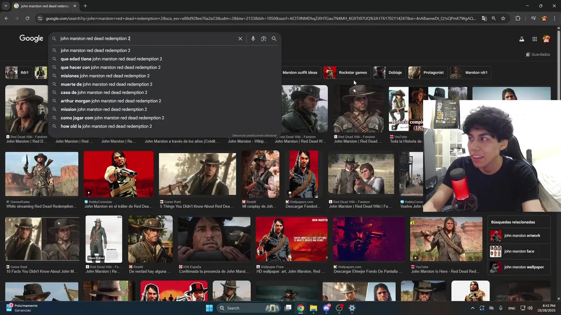Open related search 'john marston wallpaper'

[x=519, y=267]
